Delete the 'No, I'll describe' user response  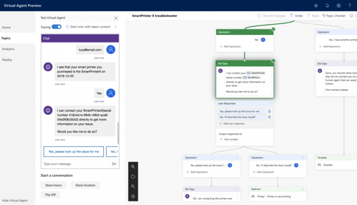(x=269, y=117)
